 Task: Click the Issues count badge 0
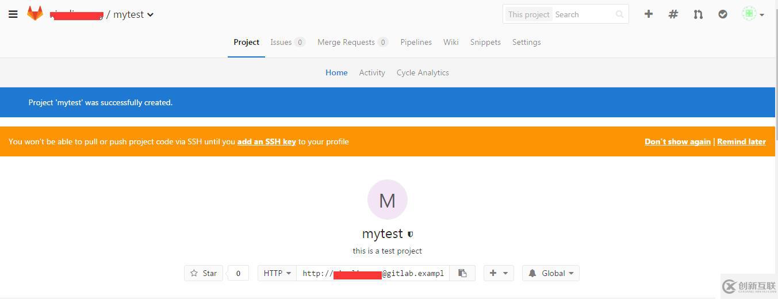[x=300, y=42]
